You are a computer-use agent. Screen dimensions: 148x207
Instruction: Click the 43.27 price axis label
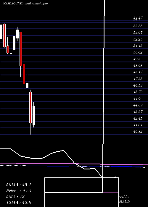coord(138,112)
